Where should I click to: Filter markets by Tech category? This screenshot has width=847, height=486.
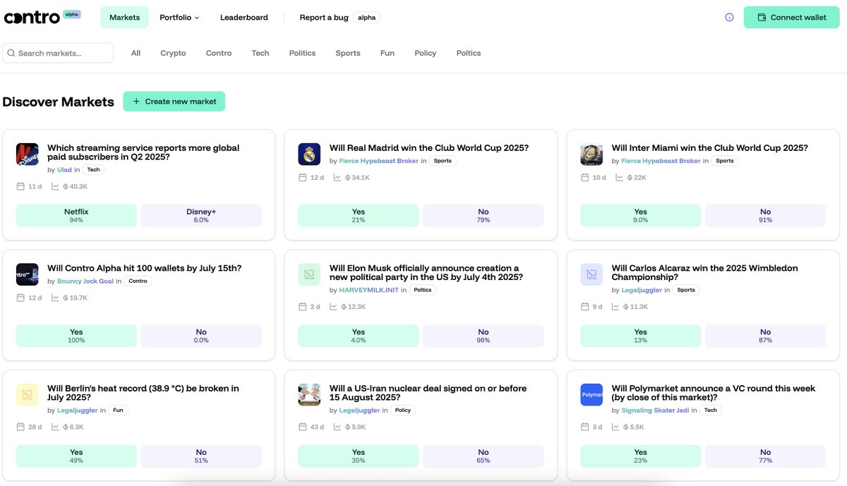tap(260, 53)
